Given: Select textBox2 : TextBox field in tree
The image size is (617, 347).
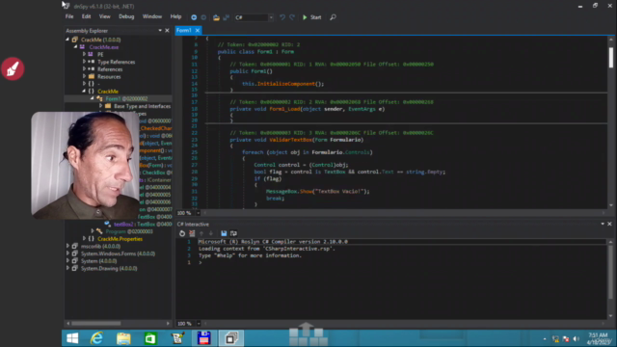Looking at the screenshot, I should 143,224.
